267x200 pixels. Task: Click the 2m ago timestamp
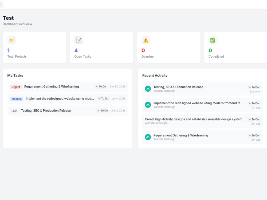256,124
